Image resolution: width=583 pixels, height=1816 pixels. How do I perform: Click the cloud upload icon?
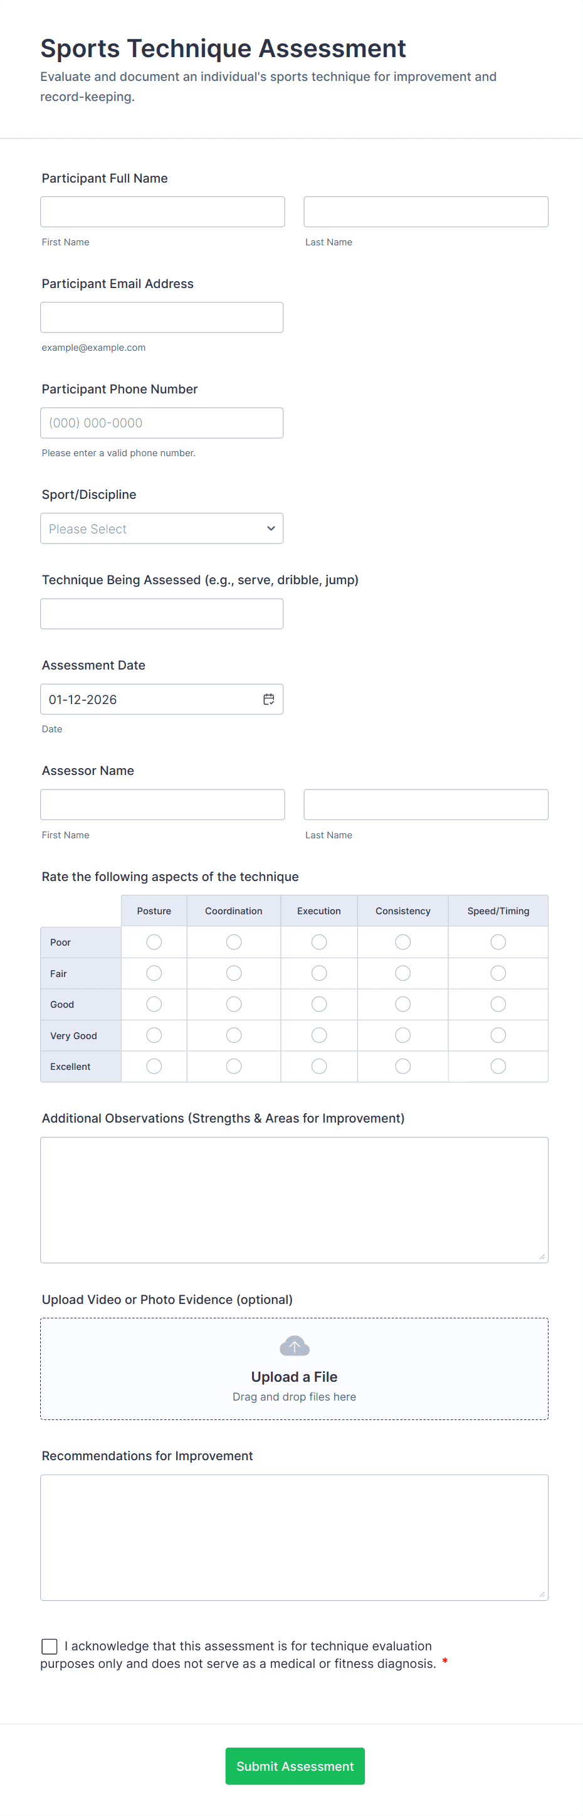pyautogui.click(x=294, y=1345)
